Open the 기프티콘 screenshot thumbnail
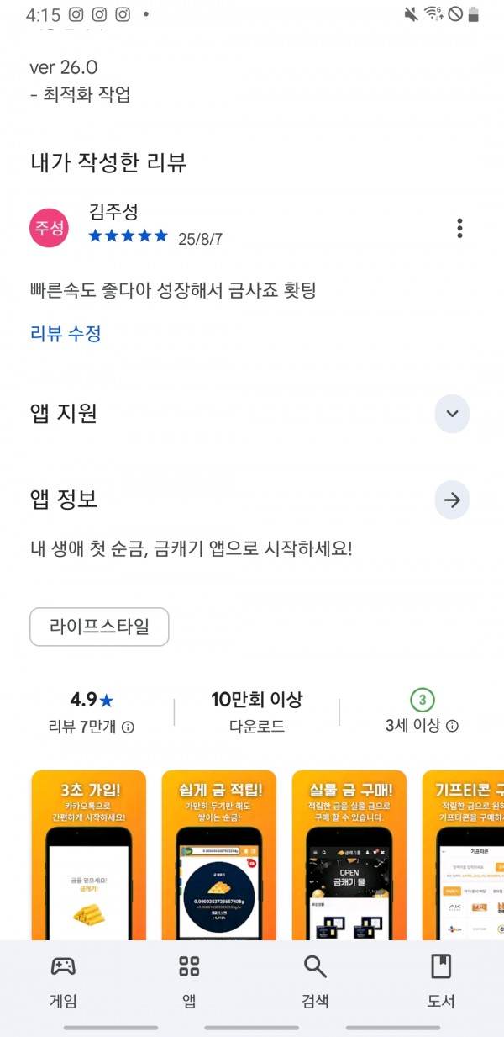This screenshot has height=1037, width=504. click(463, 854)
